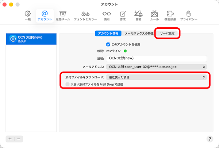This screenshot has width=219, height=148.
Task: Open the 署名 (Signatures) pane
Action: tap(139, 15)
